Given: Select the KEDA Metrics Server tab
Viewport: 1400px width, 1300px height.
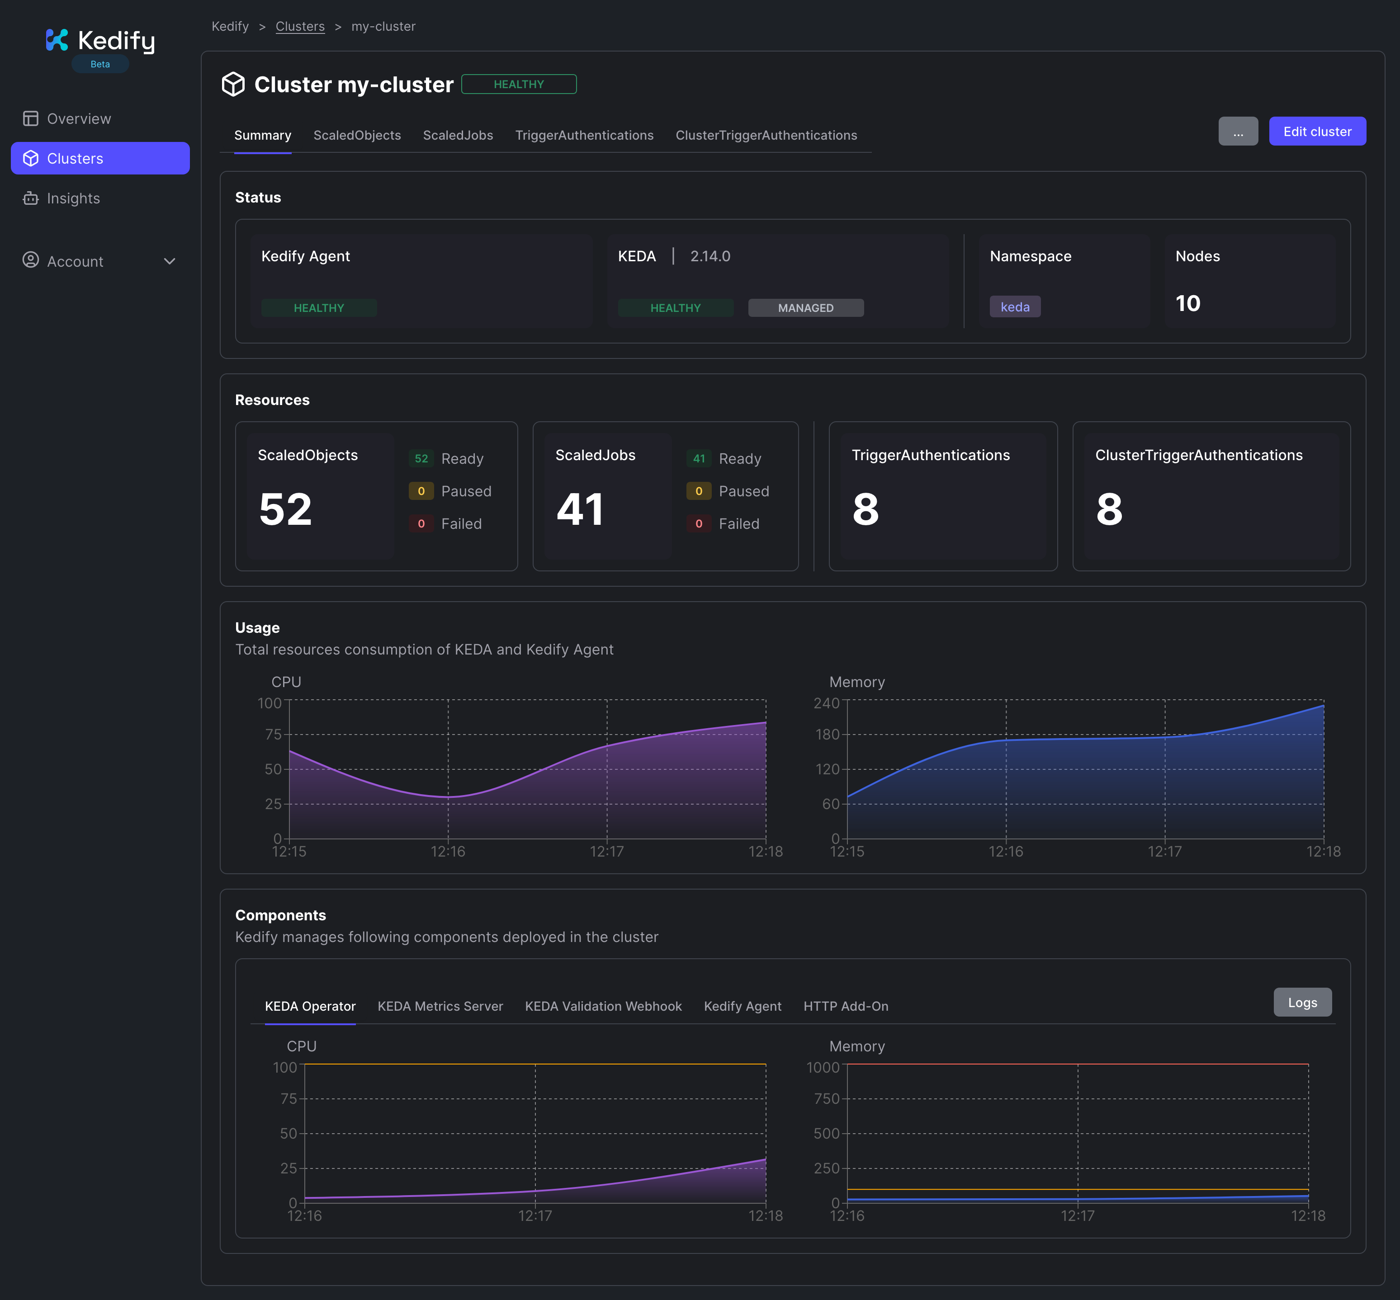Looking at the screenshot, I should click(x=440, y=1006).
